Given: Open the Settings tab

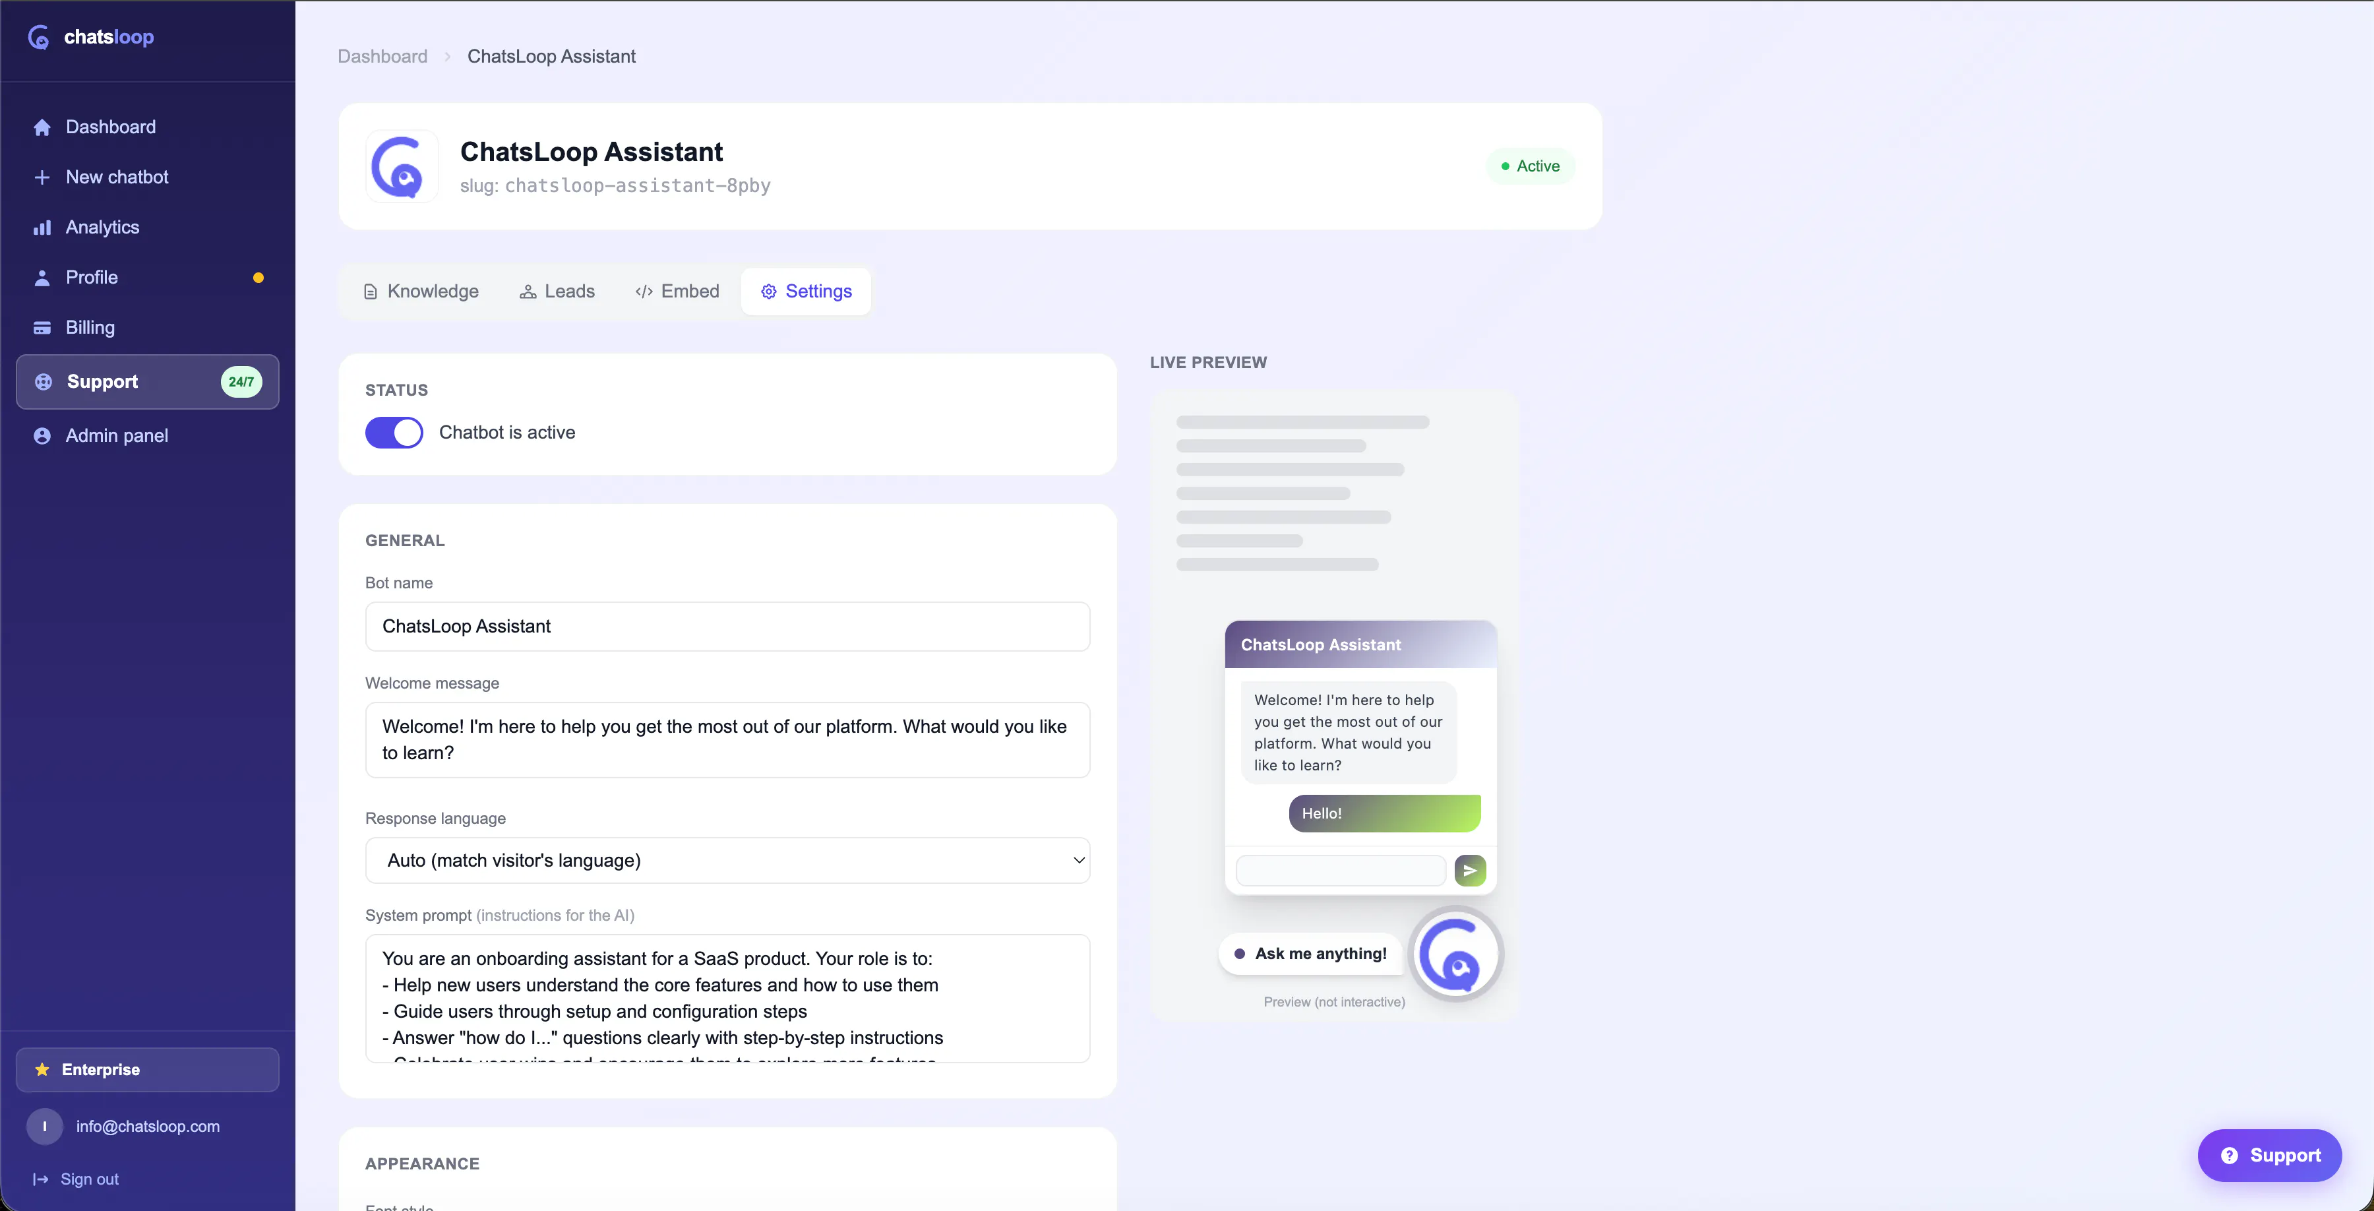Looking at the screenshot, I should click(x=807, y=292).
